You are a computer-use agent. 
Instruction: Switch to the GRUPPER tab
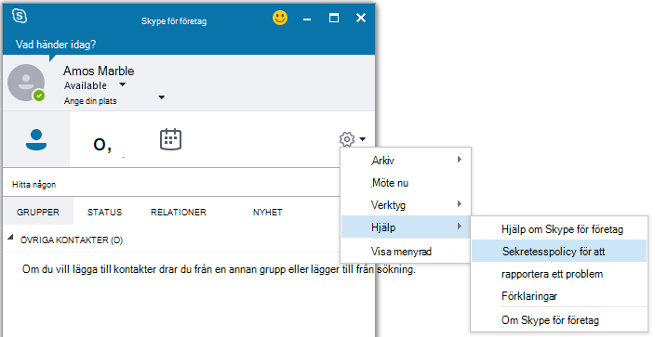[38, 212]
